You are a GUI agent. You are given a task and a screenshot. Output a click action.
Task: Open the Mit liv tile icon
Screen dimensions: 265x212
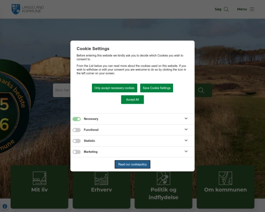(x=39, y=178)
